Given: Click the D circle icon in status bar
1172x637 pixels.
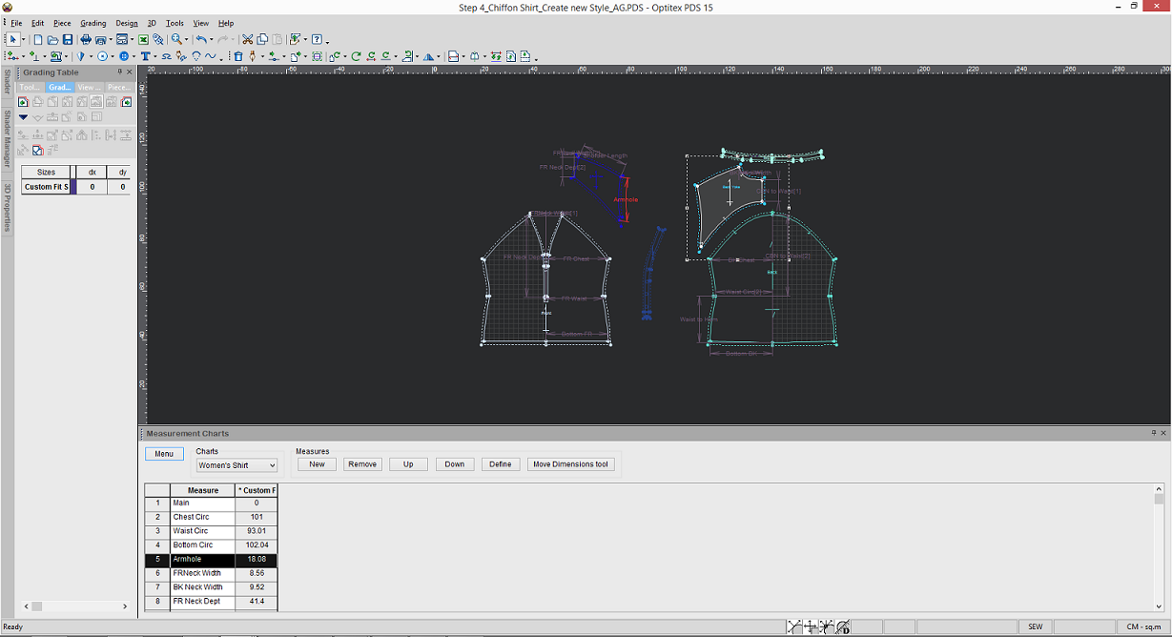Looking at the screenshot, I should coord(843,627).
